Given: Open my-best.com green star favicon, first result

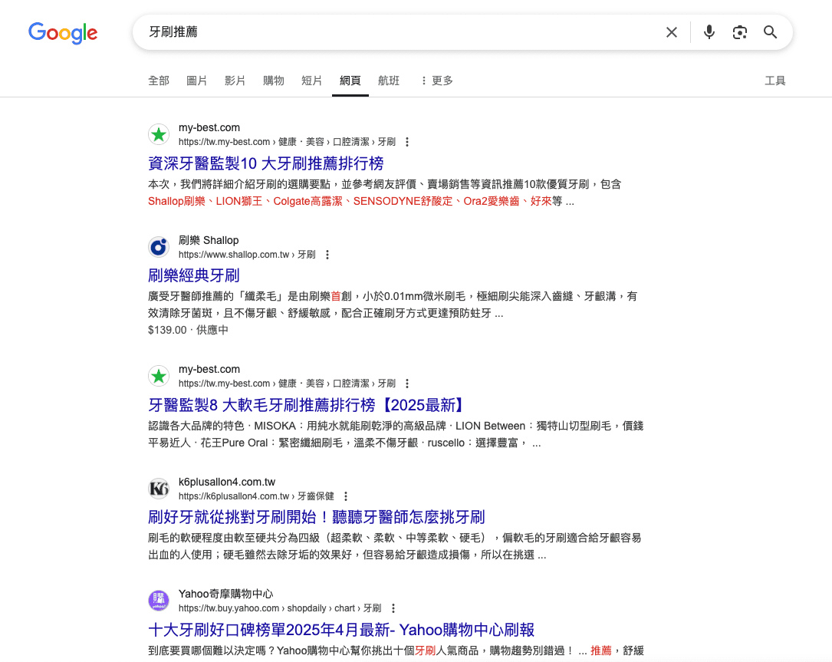Looking at the screenshot, I should tap(159, 134).
